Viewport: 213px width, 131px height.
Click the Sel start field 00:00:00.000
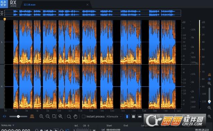pyautogui.click(x=113, y=130)
